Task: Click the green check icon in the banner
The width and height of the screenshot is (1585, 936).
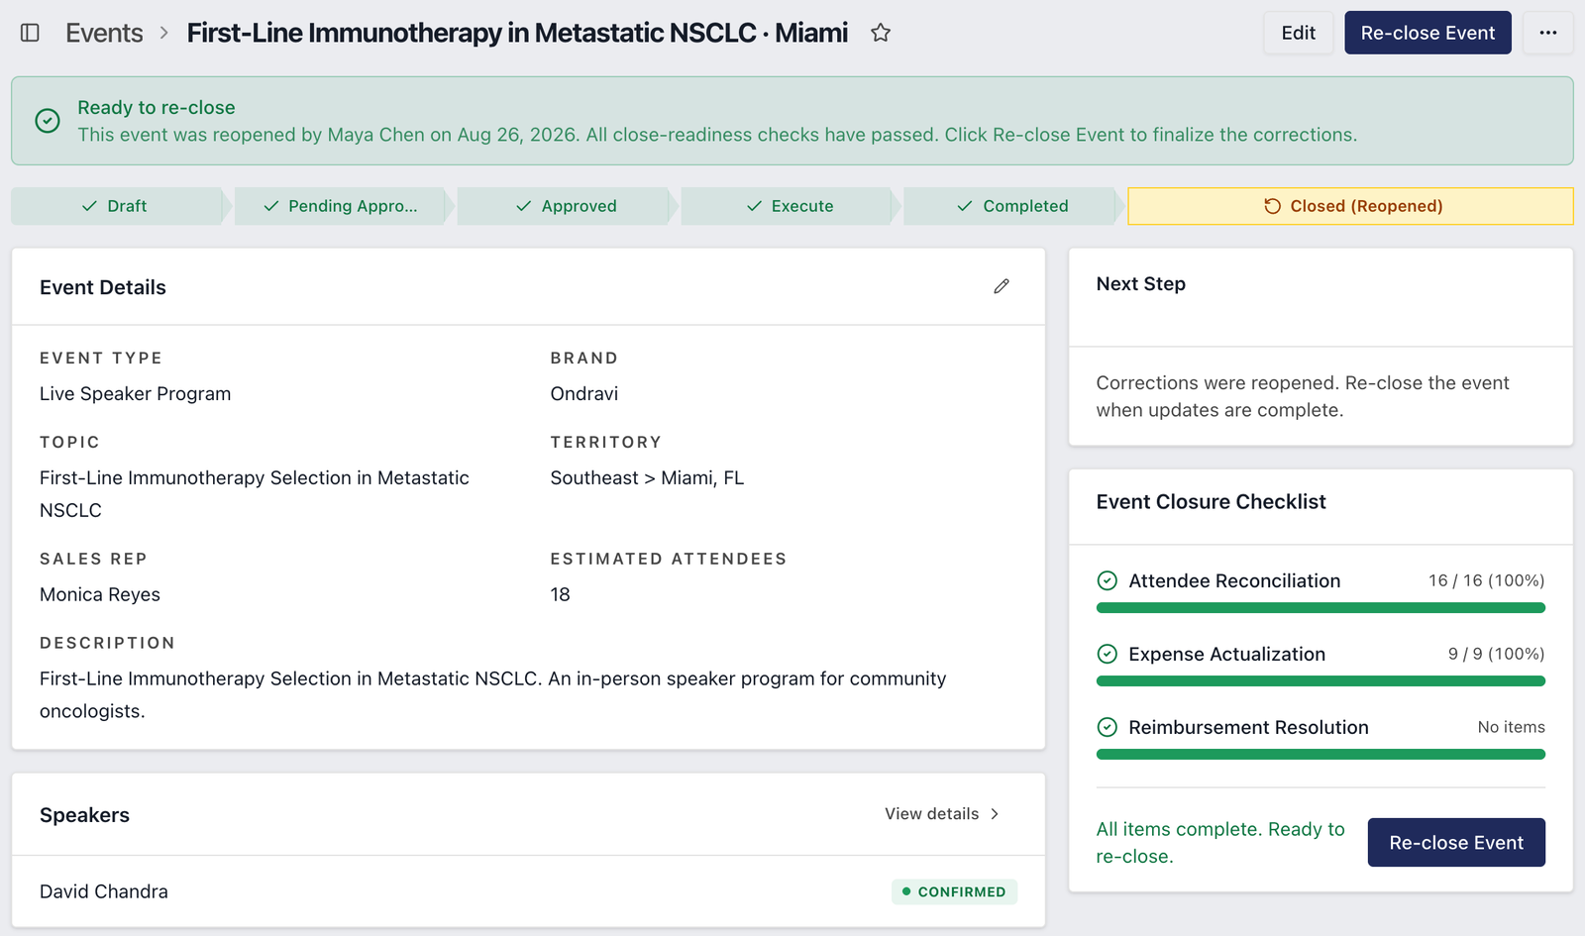Action: (48, 121)
